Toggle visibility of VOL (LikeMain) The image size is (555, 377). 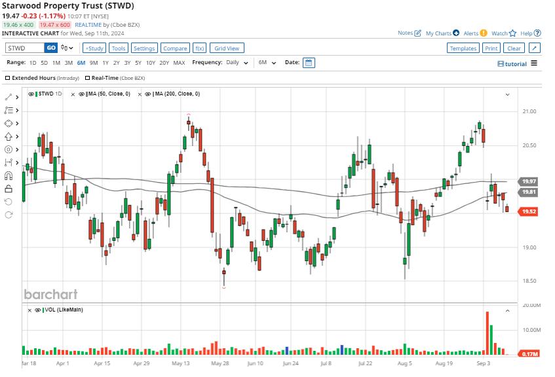tap(37, 310)
